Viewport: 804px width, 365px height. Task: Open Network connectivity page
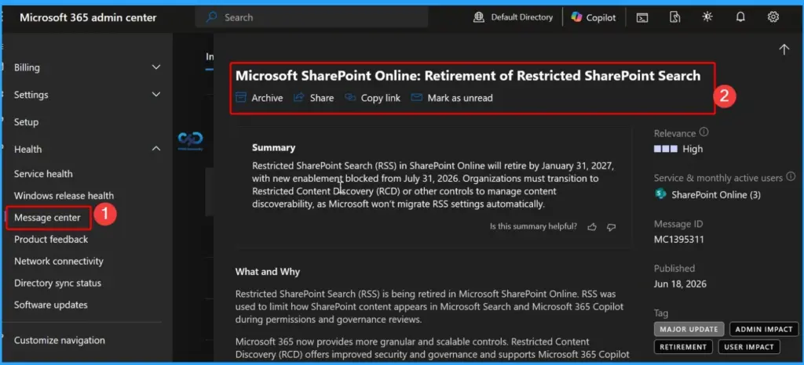tap(58, 262)
